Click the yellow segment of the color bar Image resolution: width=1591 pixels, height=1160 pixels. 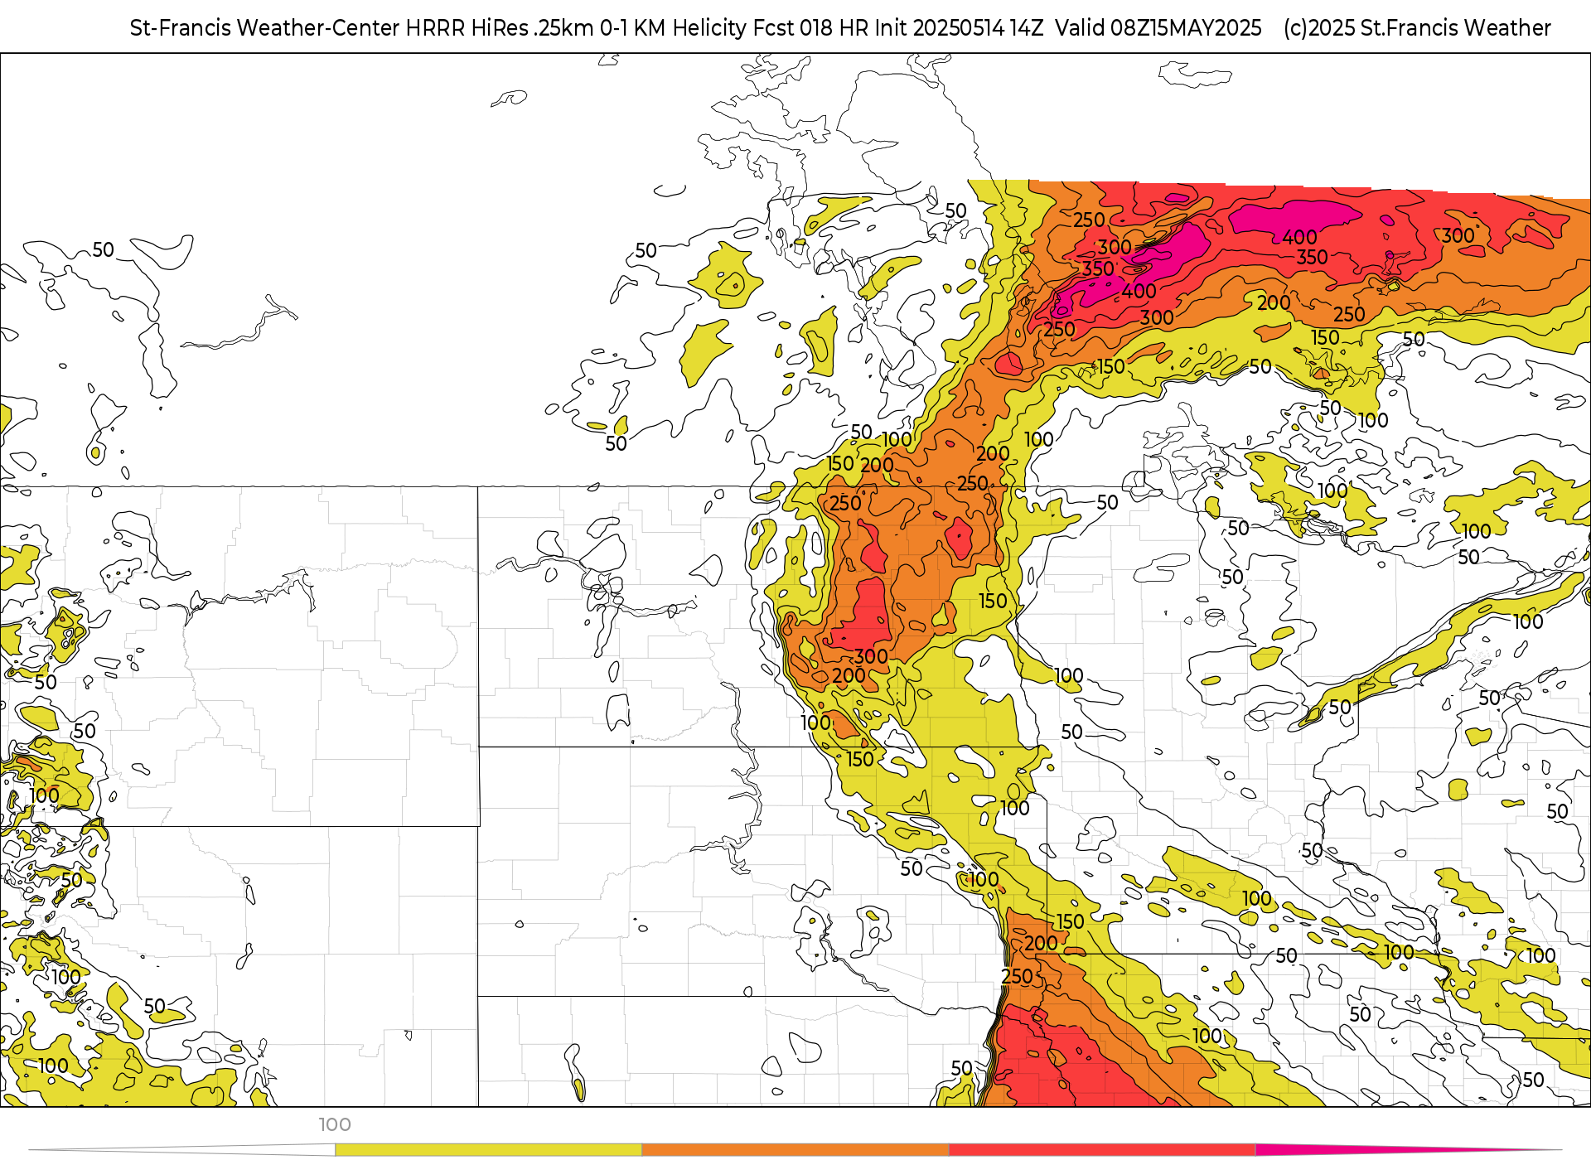pyautogui.click(x=488, y=1150)
